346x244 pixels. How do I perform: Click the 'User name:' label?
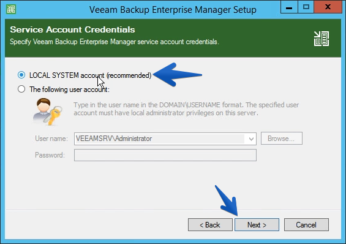(51, 139)
